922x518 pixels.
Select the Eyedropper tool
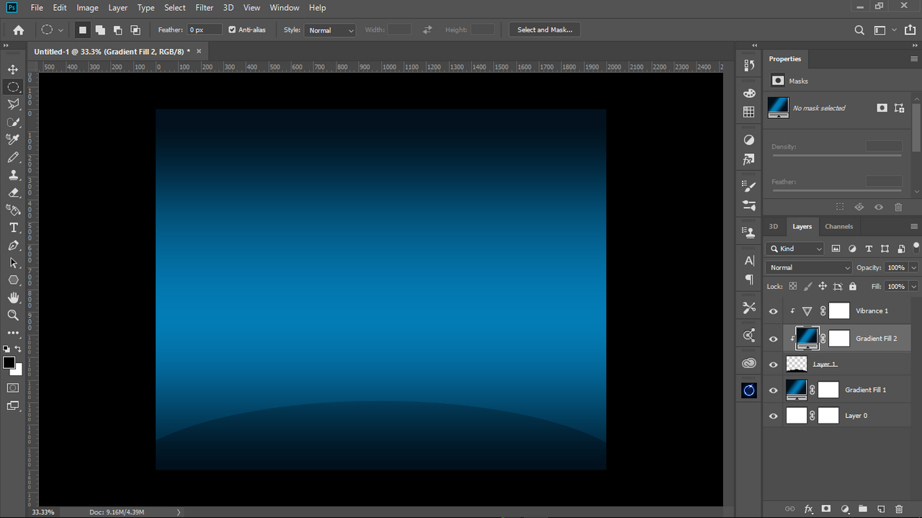(x=13, y=140)
